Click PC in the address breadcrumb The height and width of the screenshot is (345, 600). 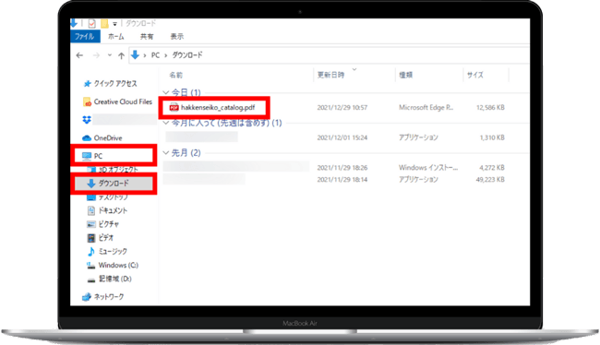click(x=155, y=55)
